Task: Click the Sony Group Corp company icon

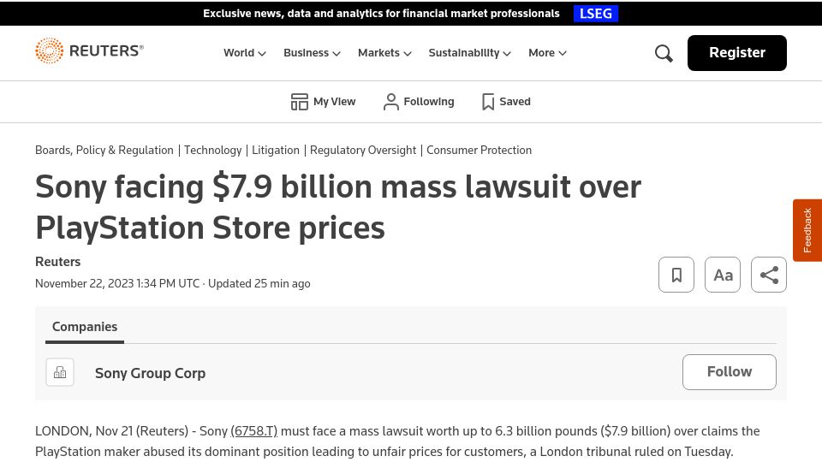Action: (60, 372)
